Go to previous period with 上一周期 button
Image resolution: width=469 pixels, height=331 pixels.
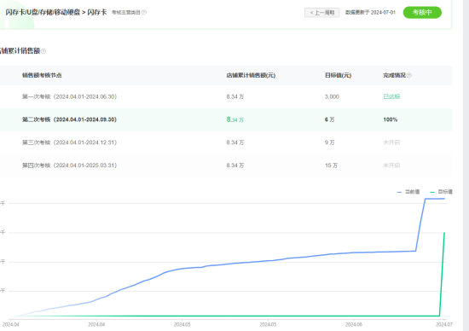321,13
